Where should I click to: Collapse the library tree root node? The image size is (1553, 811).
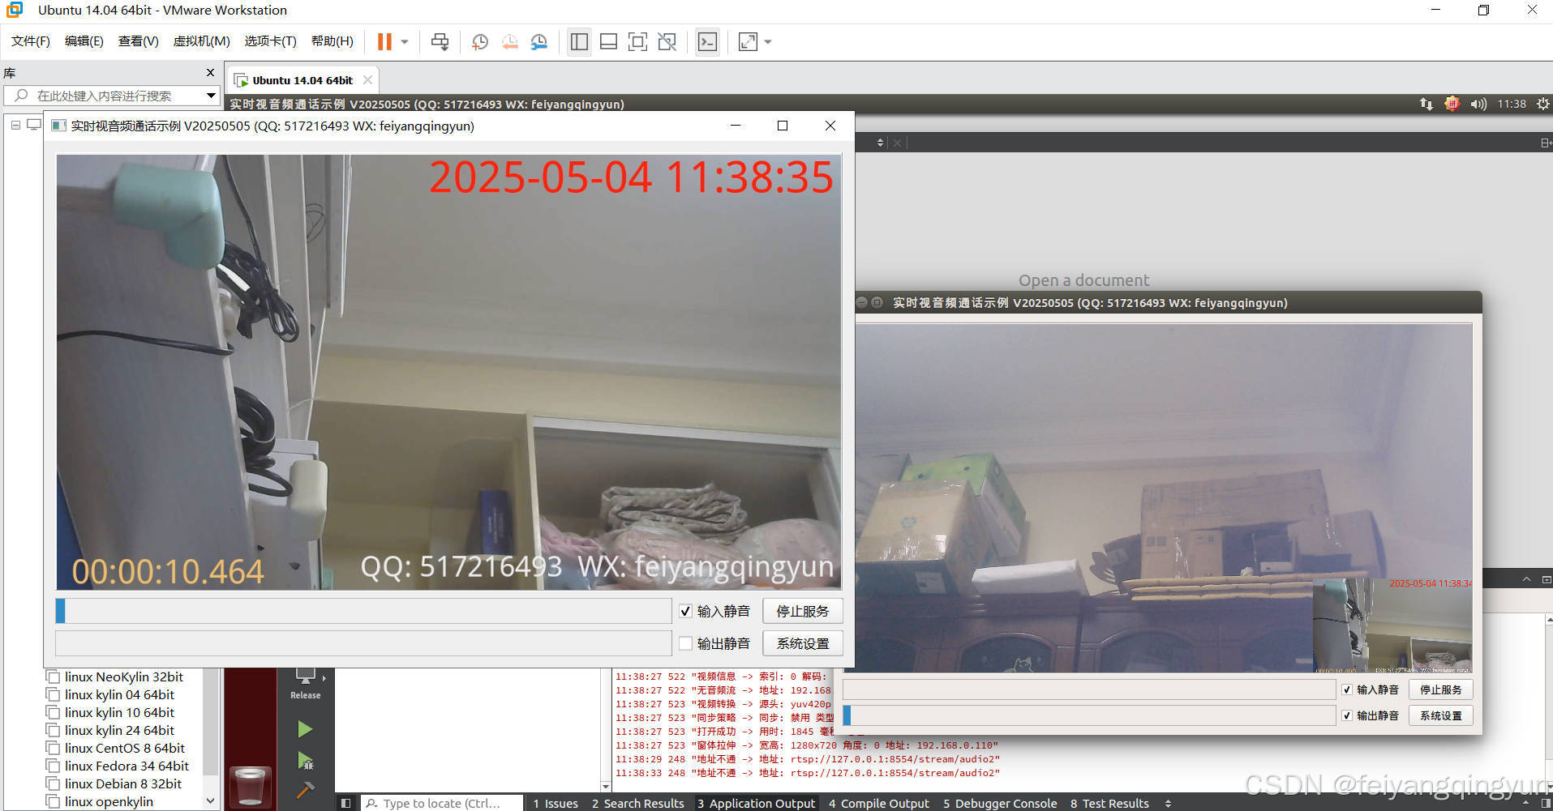click(x=15, y=125)
